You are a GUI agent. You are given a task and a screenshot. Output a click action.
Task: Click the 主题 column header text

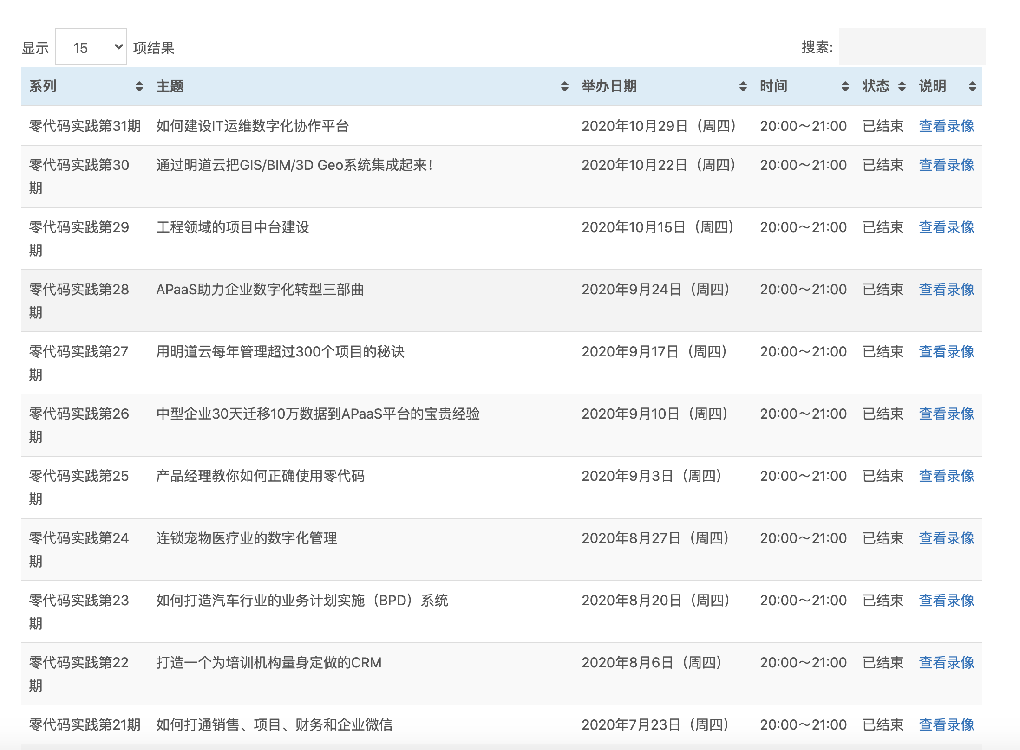click(x=170, y=86)
